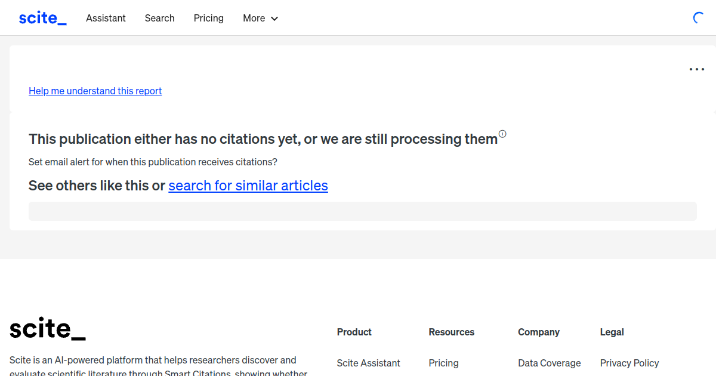Open the Privacy Policy link

pyautogui.click(x=629, y=363)
